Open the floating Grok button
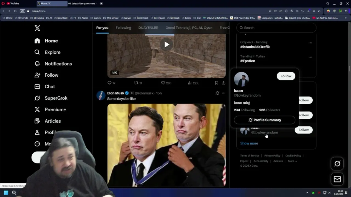This screenshot has height=197, width=351. point(337,164)
